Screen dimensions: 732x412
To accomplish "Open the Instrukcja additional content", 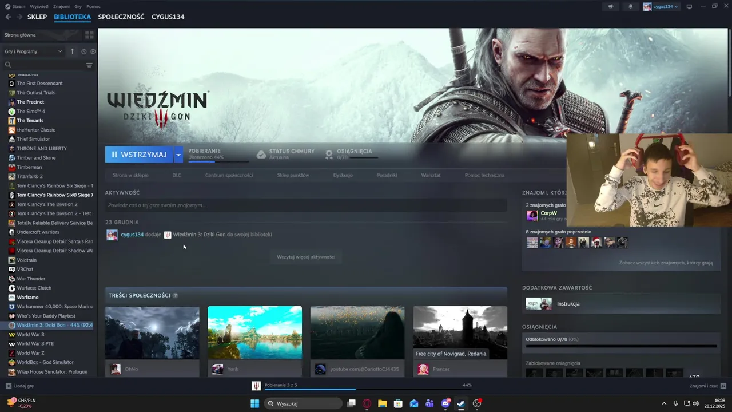I will tap(621, 304).
